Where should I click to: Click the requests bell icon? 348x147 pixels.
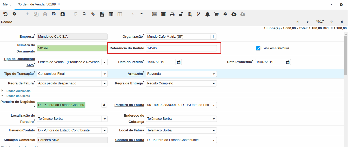208,14
